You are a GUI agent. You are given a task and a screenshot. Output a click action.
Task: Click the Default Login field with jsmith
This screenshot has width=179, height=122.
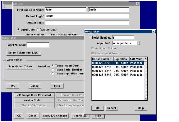tap(87, 16)
